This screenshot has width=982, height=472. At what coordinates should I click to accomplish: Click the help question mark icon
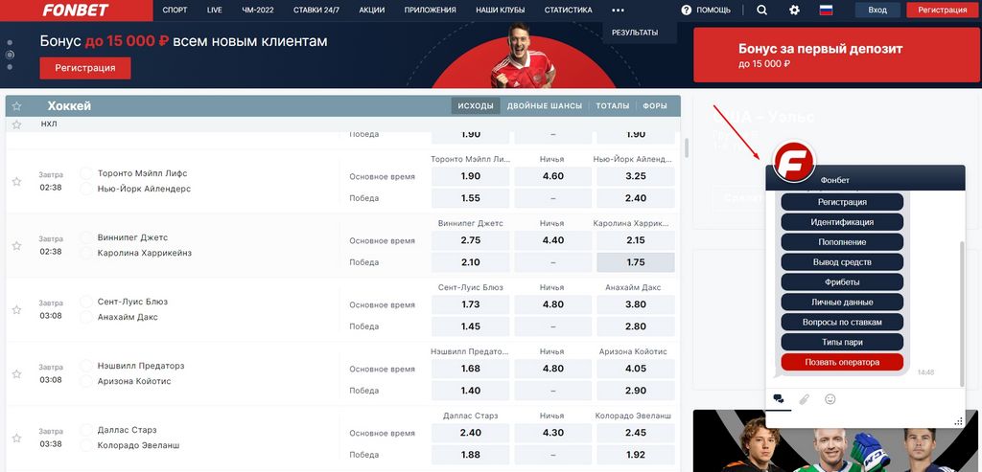(687, 10)
